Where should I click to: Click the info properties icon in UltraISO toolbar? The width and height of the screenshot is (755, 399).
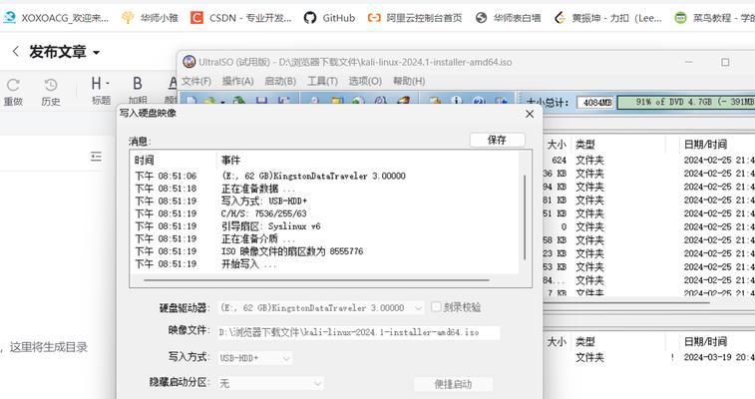pos(456,101)
